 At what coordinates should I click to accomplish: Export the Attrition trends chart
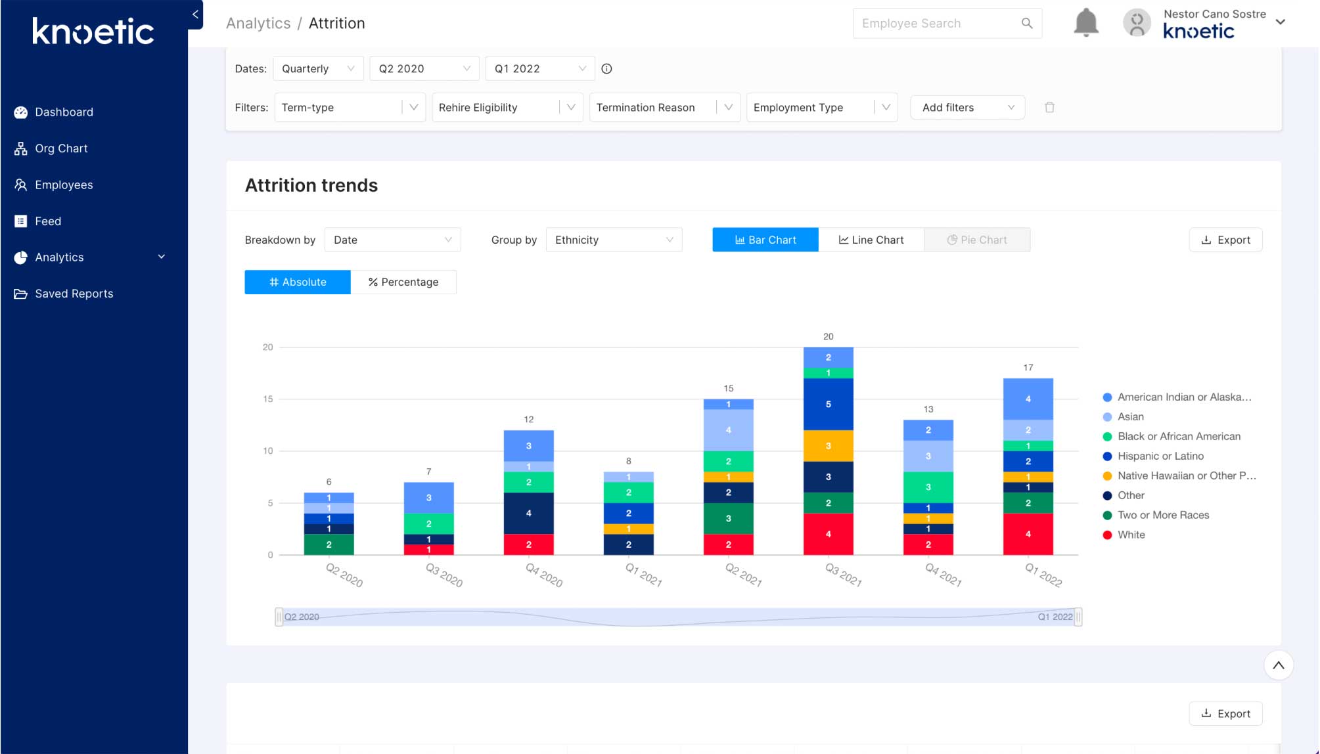[1225, 239]
